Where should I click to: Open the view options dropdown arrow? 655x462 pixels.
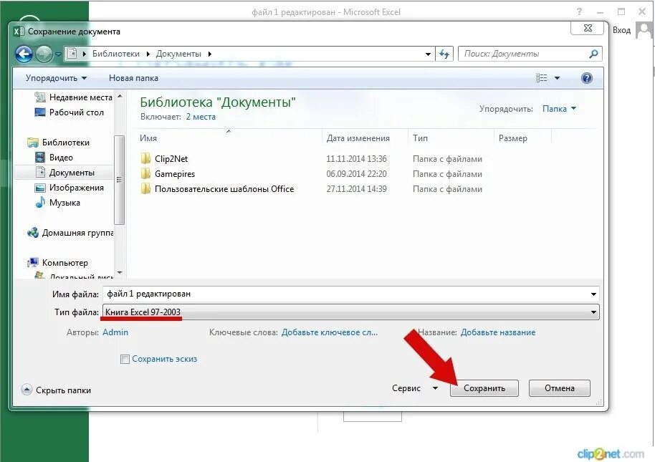[x=557, y=78]
